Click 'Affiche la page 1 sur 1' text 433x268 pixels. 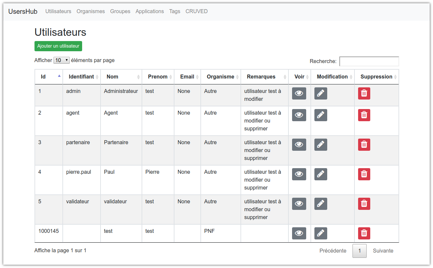pyautogui.click(x=60, y=251)
